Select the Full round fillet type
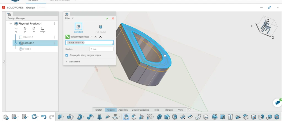The width and height of the screenshot is (282, 121). pyautogui.click(x=101, y=27)
